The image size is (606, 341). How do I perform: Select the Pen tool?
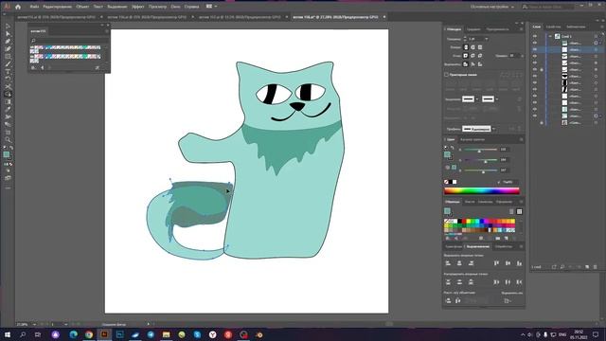pos(8,42)
